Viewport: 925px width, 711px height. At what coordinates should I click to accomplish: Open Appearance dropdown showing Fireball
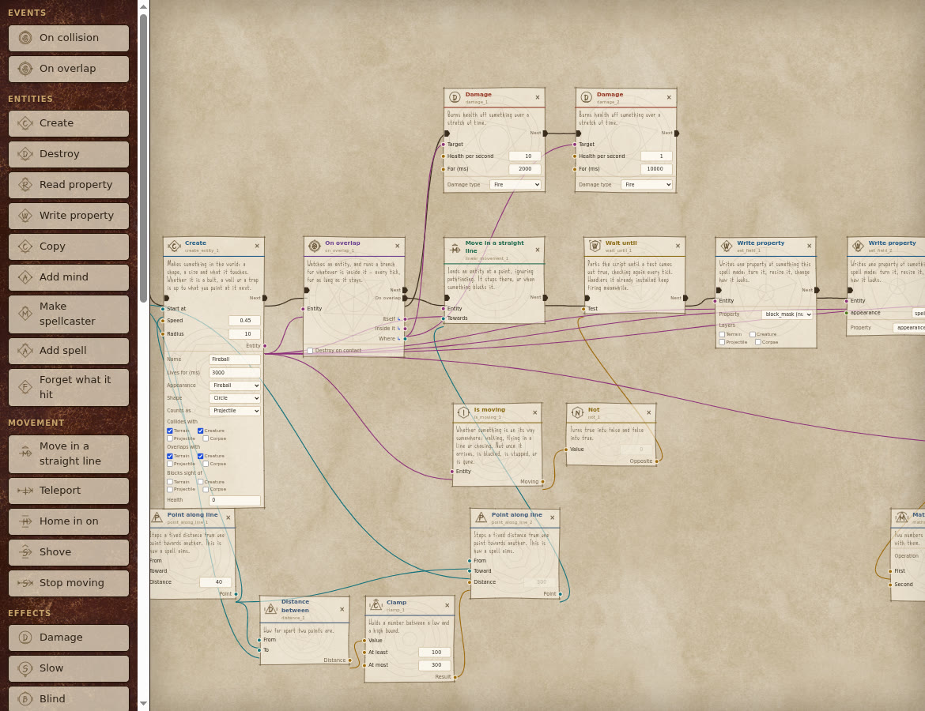(235, 386)
